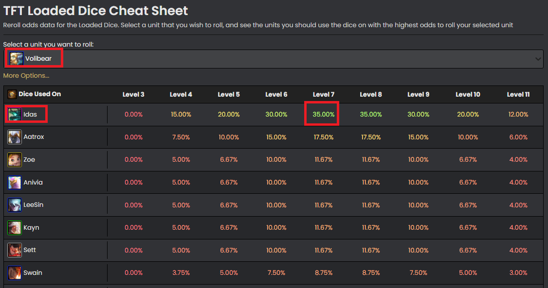Click Idas Level 5 value 20.00%
This screenshot has height=288, width=548.
click(x=229, y=114)
